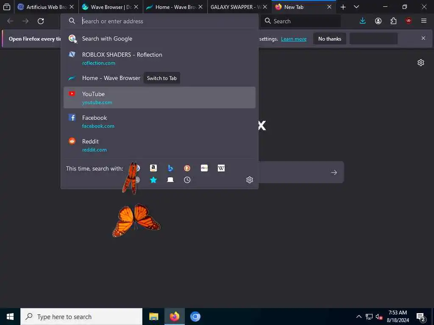The height and width of the screenshot is (325, 434).
Task: Open the network tray icon
Action: 369,317
